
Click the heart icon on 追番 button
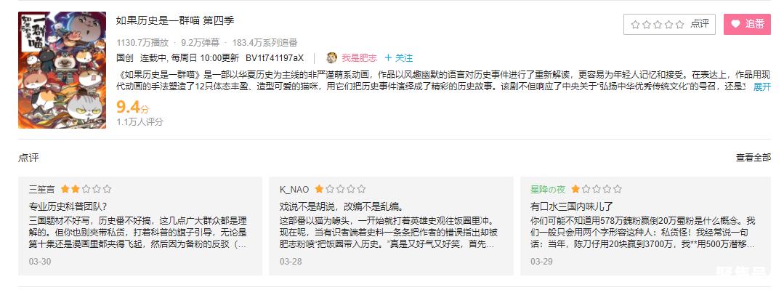(x=735, y=24)
